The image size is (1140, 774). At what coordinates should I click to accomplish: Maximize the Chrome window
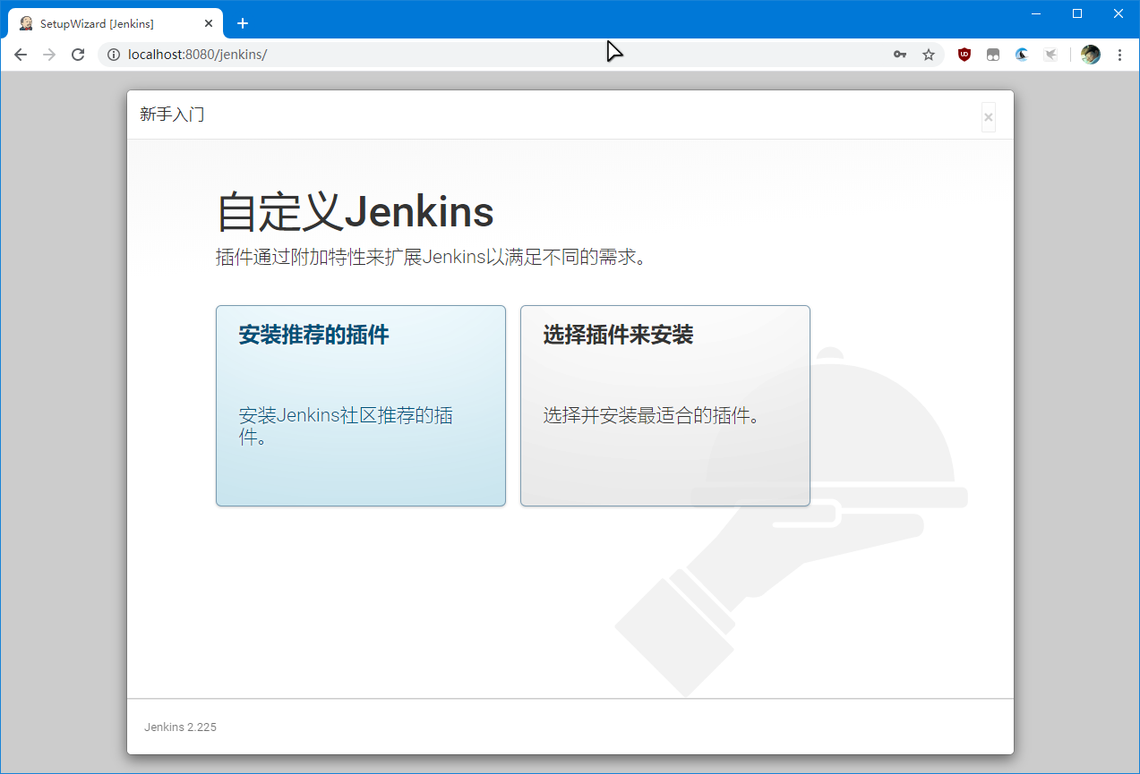(1077, 13)
